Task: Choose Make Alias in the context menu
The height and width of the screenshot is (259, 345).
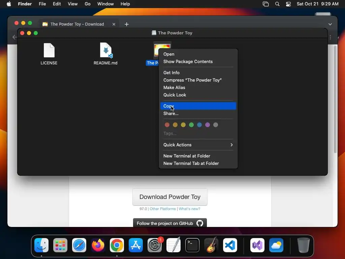Action: point(198,87)
